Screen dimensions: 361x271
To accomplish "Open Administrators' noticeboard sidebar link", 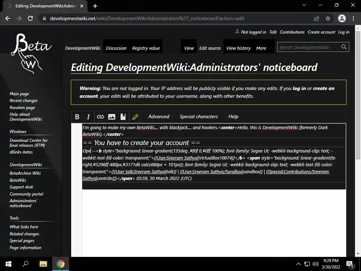I will click(23, 203).
